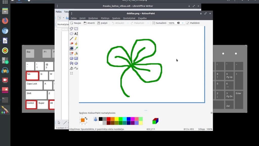Select the Brush tool
The image size is (259, 146).
point(76,44)
